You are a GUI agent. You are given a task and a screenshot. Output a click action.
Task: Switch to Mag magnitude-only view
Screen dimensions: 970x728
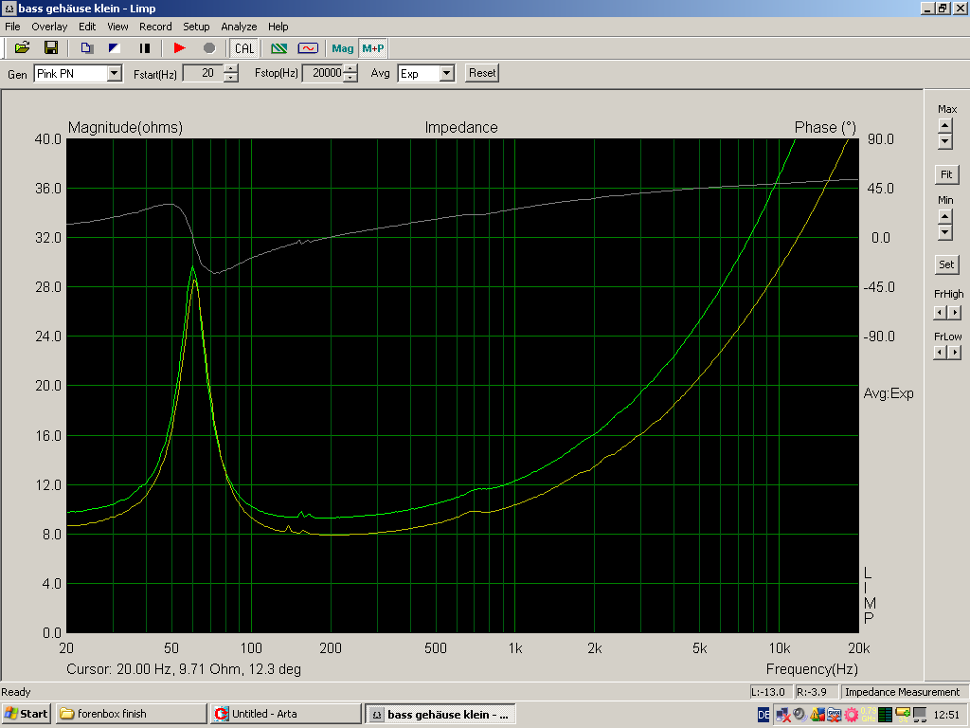342,47
